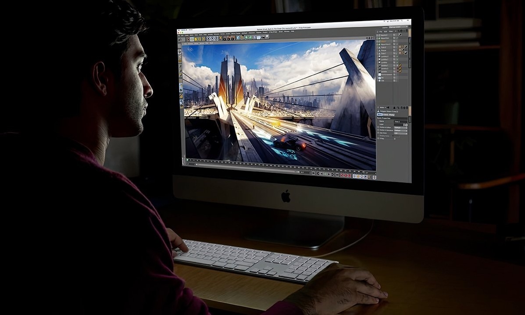Click the Basic tab in the attribute manager
This screenshot has height=315, width=525.
[x=380, y=115]
